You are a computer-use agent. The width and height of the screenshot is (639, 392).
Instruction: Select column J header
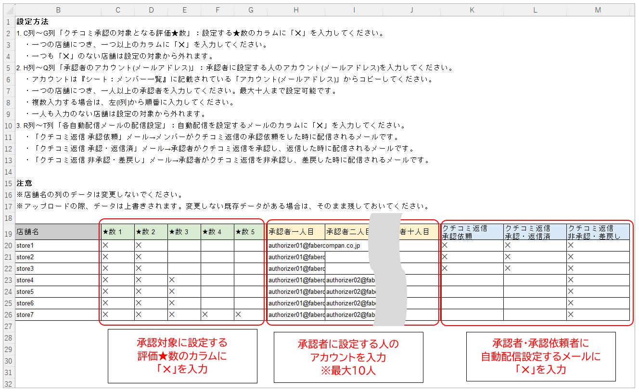point(412,10)
